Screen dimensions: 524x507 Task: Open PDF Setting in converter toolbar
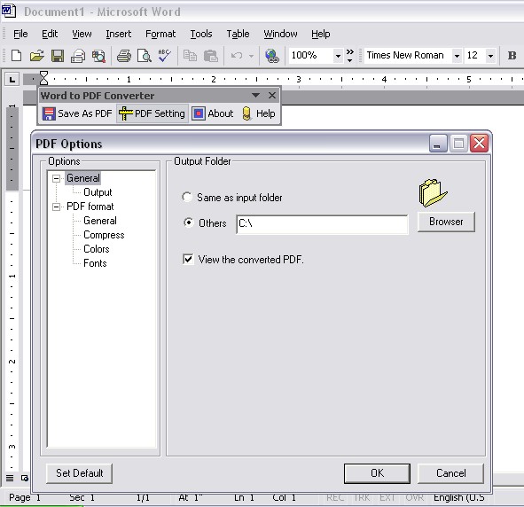coord(152,113)
